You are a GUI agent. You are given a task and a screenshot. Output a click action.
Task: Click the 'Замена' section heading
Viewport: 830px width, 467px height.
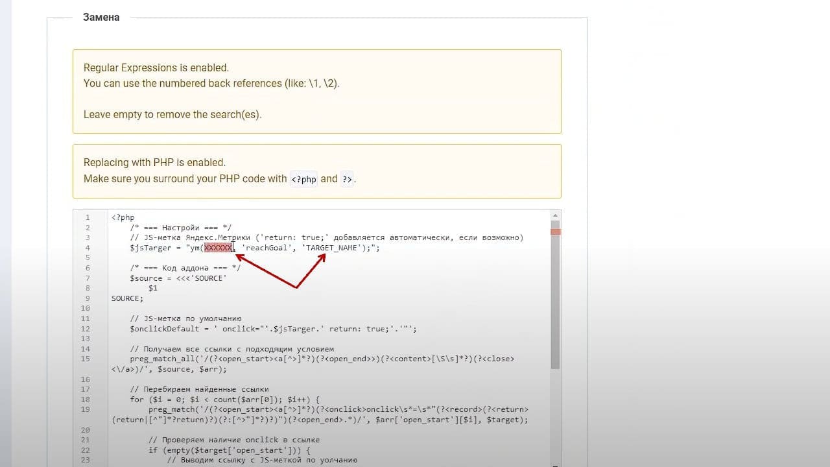(x=101, y=18)
